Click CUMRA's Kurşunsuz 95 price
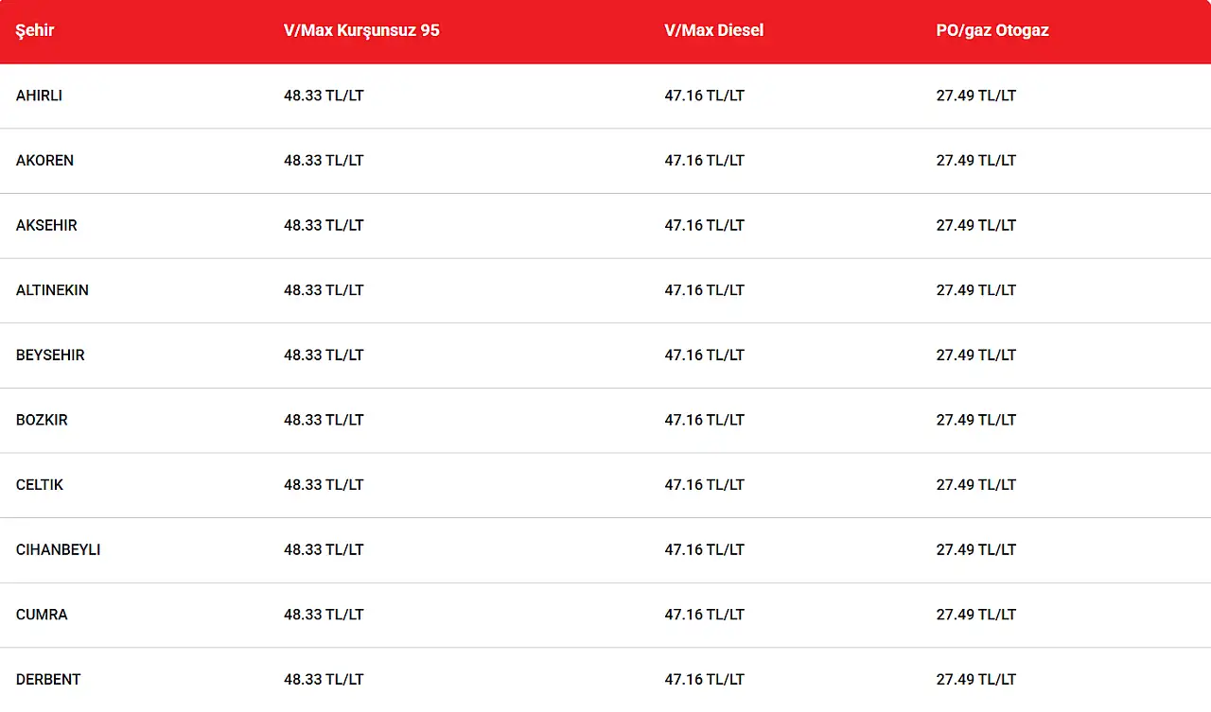This screenshot has height=712, width=1211. pyautogui.click(x=324, y=615)
